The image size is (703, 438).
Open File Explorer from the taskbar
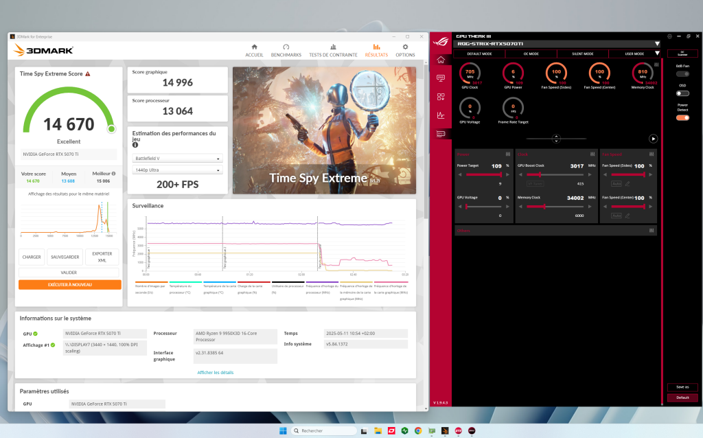(378, 431)
